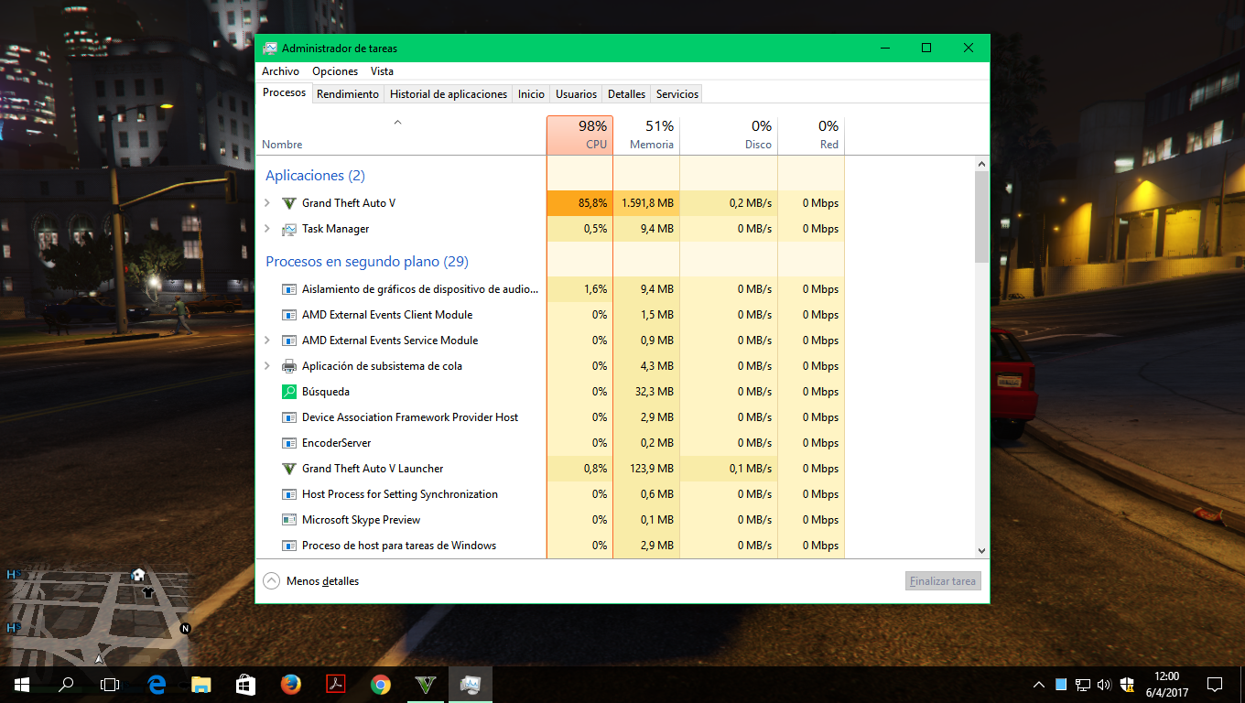Sort processes by Red column header

click(x=811, y=135)
